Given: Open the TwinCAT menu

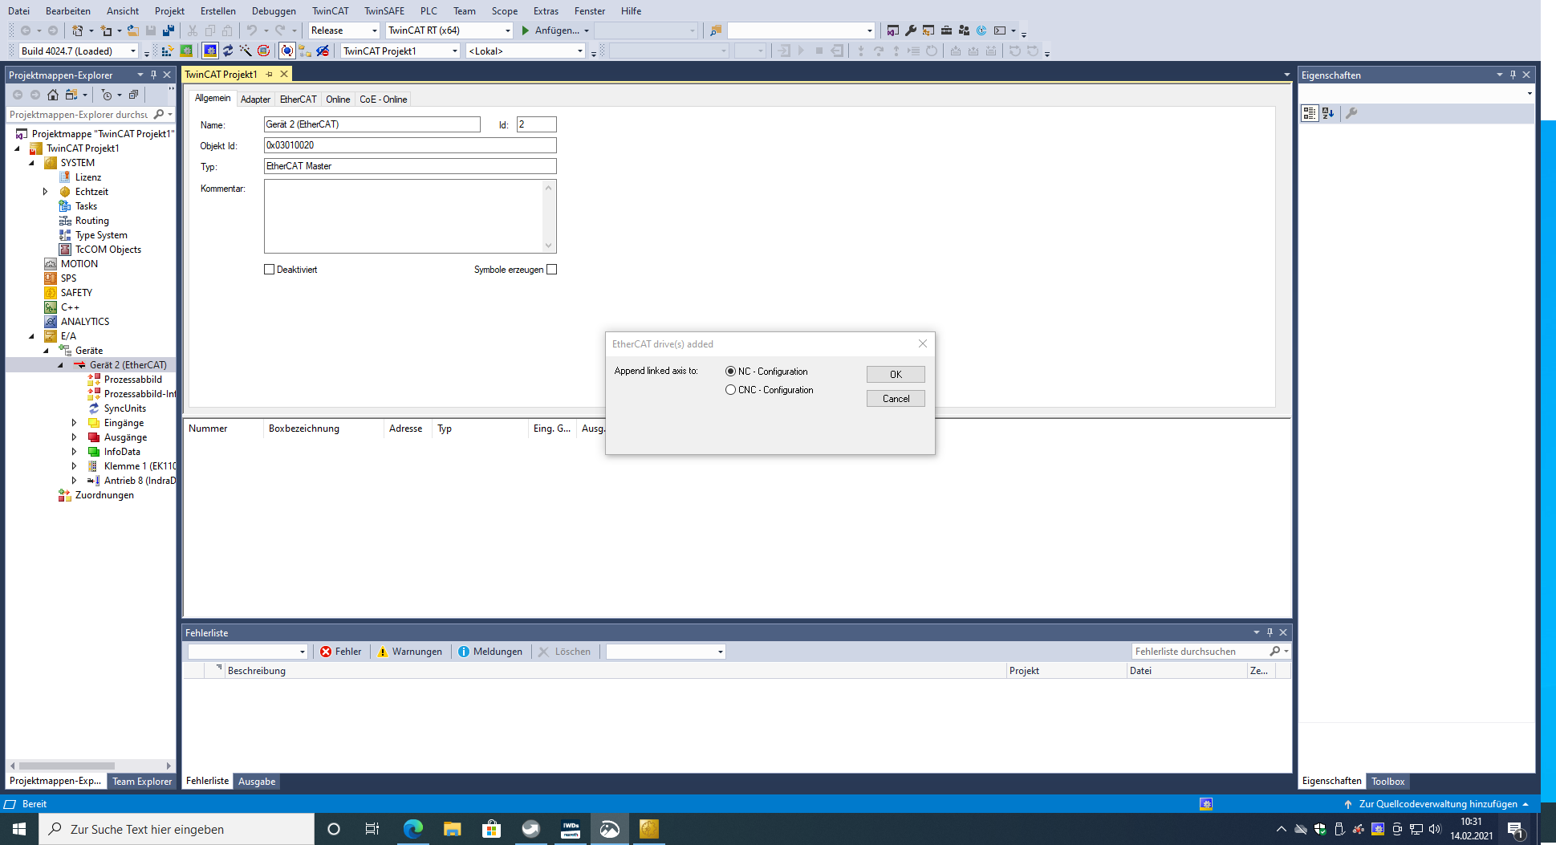Looking at the screenshot, I should click(x=331, y=10).
